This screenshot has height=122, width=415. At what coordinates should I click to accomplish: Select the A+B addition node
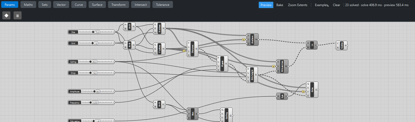pos(159,104)
